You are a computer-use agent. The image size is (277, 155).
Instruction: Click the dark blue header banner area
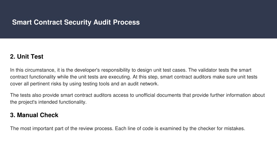pos(138,19)
